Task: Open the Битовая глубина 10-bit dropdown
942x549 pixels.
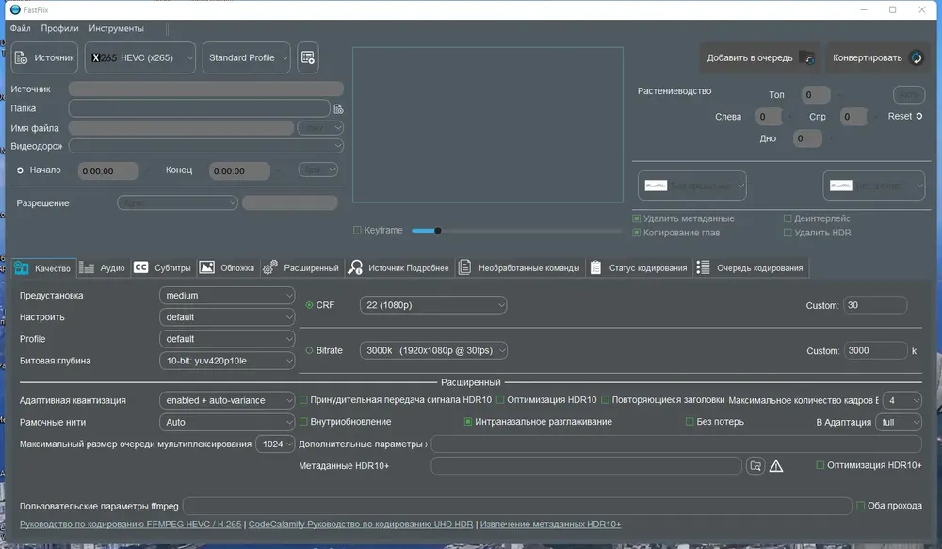Action: coord(227,361)
